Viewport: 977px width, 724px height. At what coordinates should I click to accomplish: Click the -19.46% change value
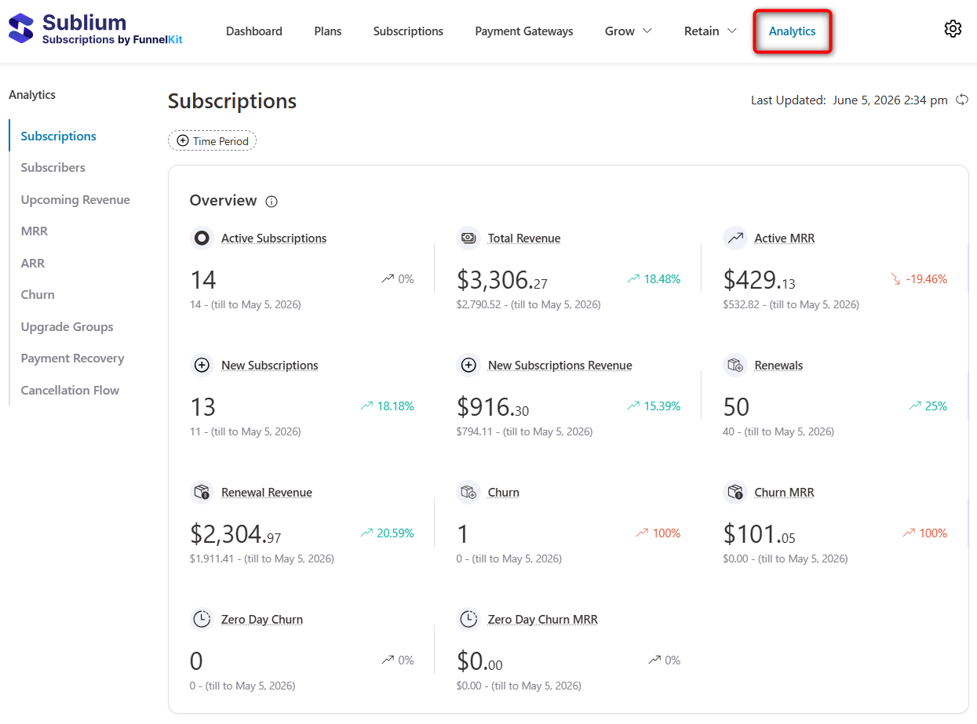[927, 279]
